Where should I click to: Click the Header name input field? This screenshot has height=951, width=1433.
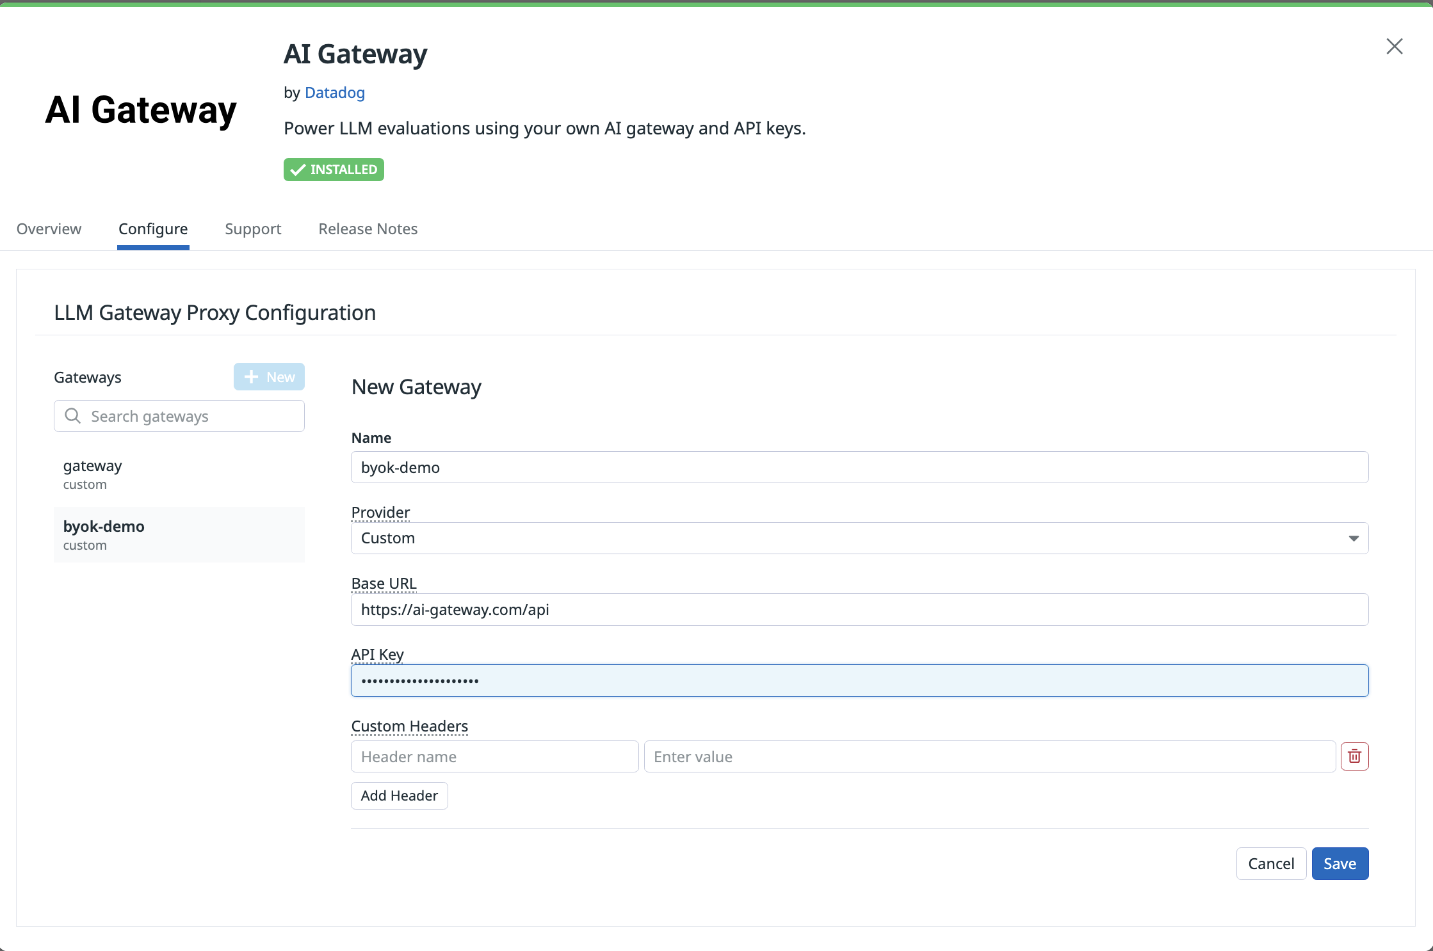coord(494,756)
